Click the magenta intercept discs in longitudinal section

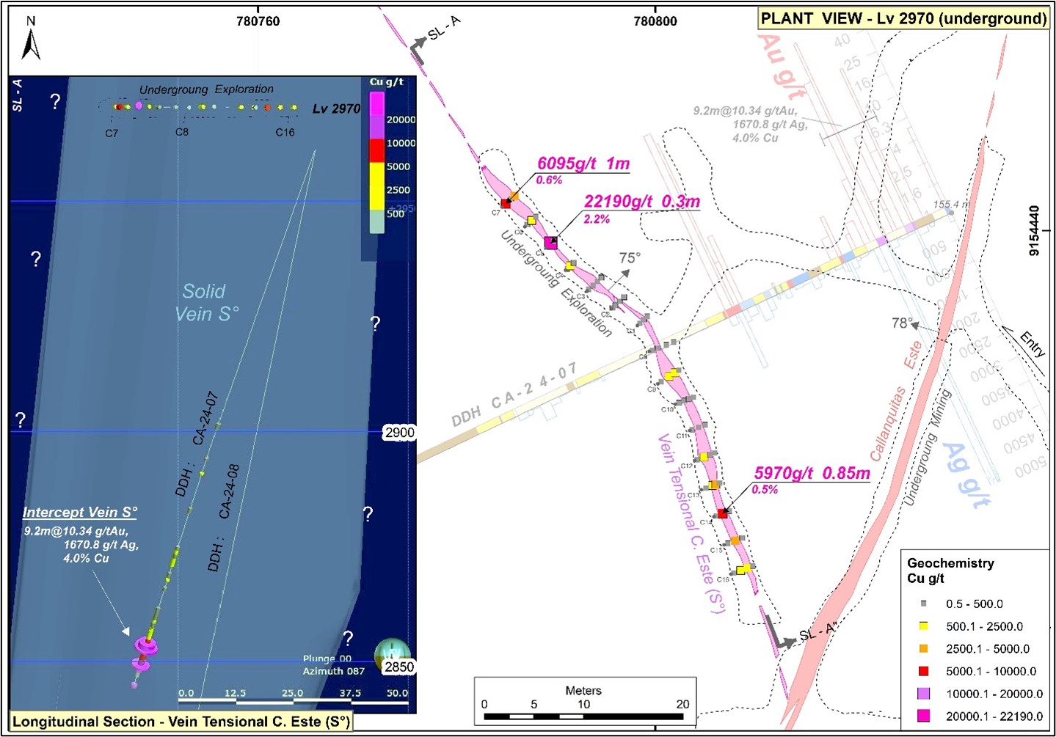pyautogui.click(x=145, y=653)
